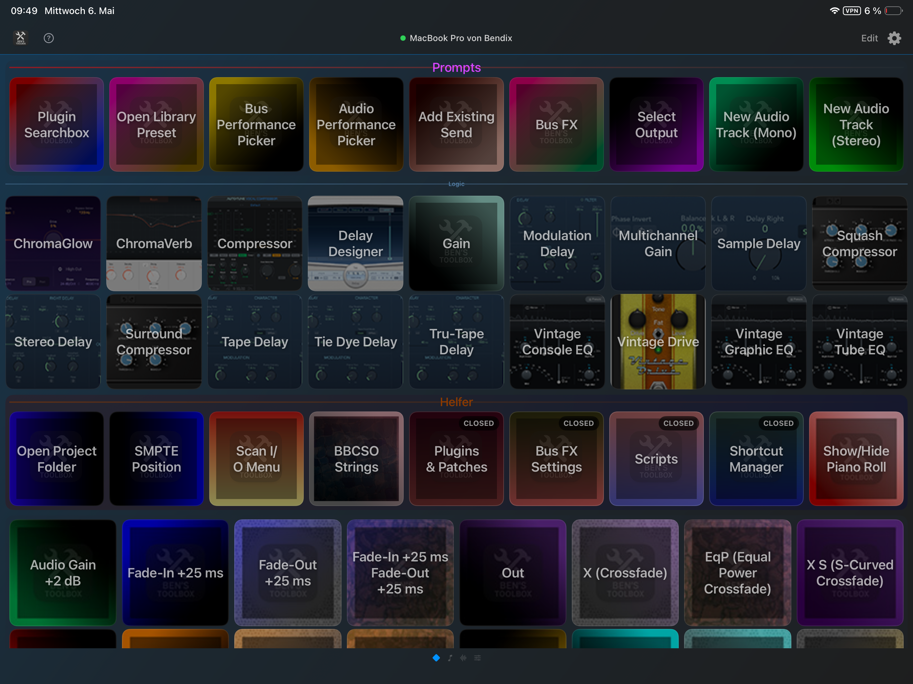Image resolution: width=913 pixels, height=684 pixels.
Task: Switch to the music note page tab
Action: pyautogui.click(x=450, y=658)
